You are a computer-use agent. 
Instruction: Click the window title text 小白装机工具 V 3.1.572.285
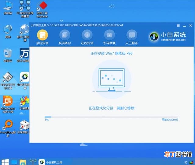[48, 25]
